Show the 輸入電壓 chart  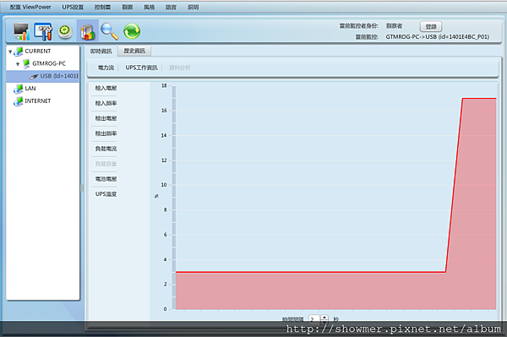[x=106, y=88]
